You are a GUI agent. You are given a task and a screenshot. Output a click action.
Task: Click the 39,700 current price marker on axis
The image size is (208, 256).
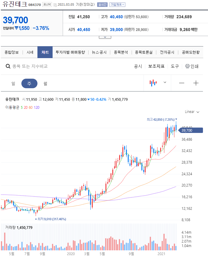pos(191,130)
